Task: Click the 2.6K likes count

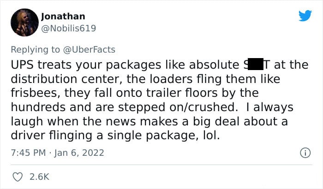Action: tap(39, 177)
